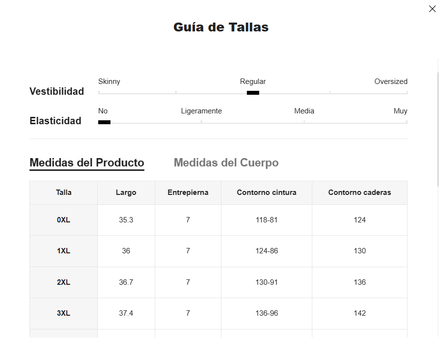
Task: Click the 1XL Largo value 36
Action: [126, 251]
